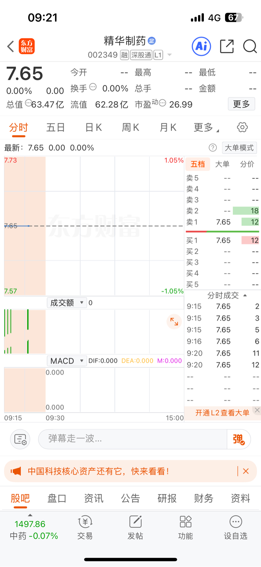The image size is (261, 567).
Task: Open the search magnifier icon
Action: pyautogui.click(x=250, y=46)
